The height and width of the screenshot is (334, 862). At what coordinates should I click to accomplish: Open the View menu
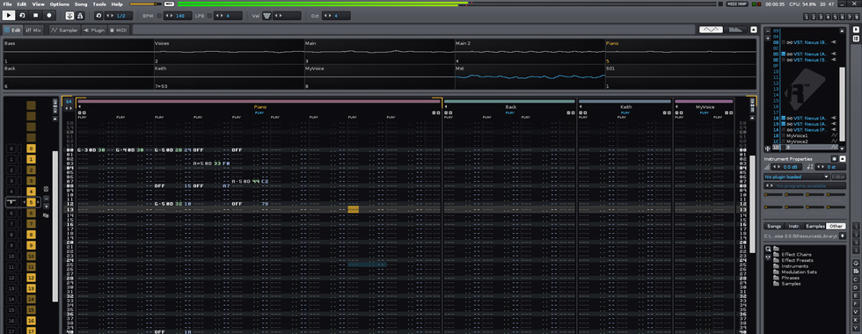point(38,4)
